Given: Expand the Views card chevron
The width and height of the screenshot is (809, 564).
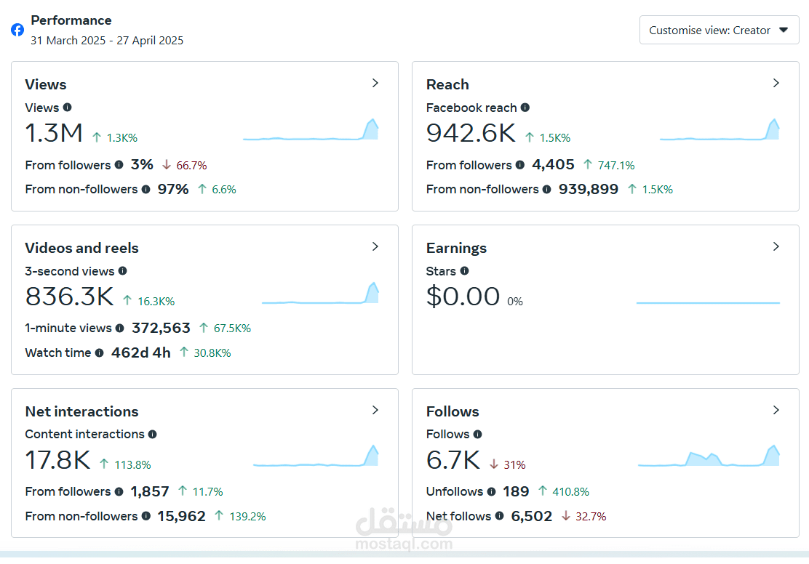Looking at the screenshot, I should [375, 83].
